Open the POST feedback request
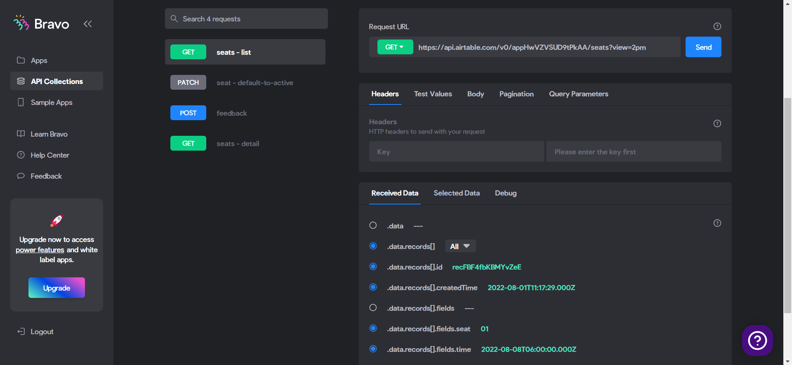Screen dimensions: 792x365 pyautogui.click(x=245, y=113)
